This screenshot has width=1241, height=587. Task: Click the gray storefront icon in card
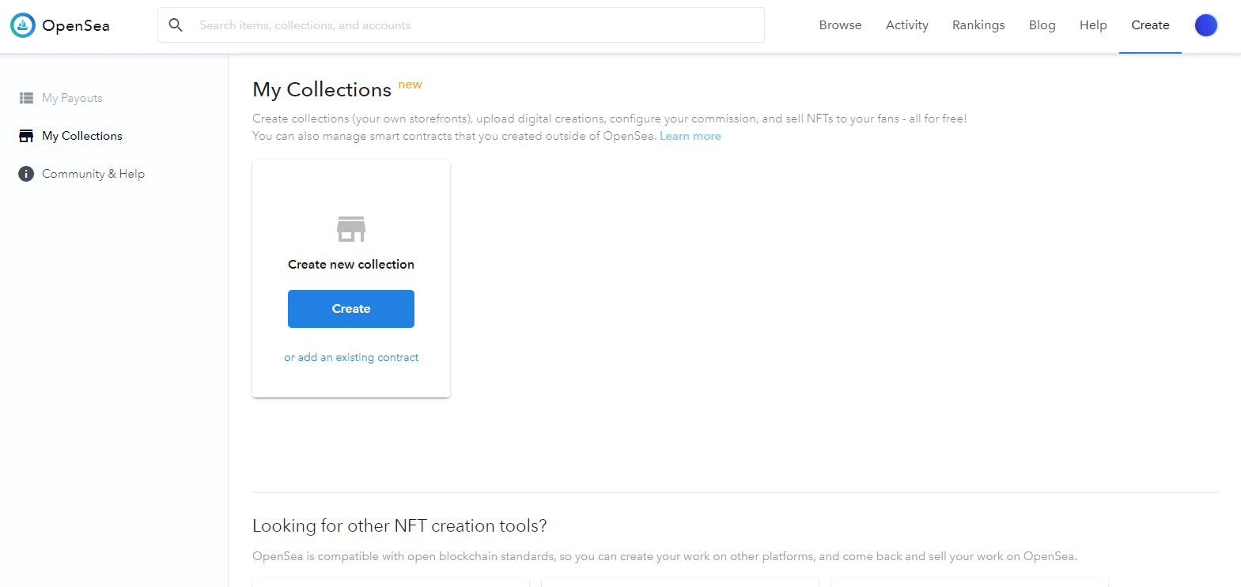(x=351, y=229)
